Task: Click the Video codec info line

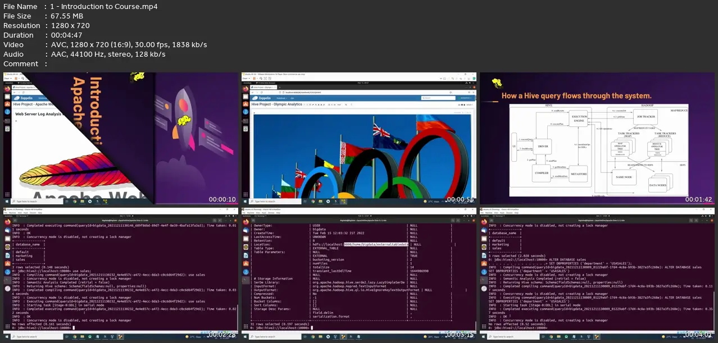Action: click(128, 45)
